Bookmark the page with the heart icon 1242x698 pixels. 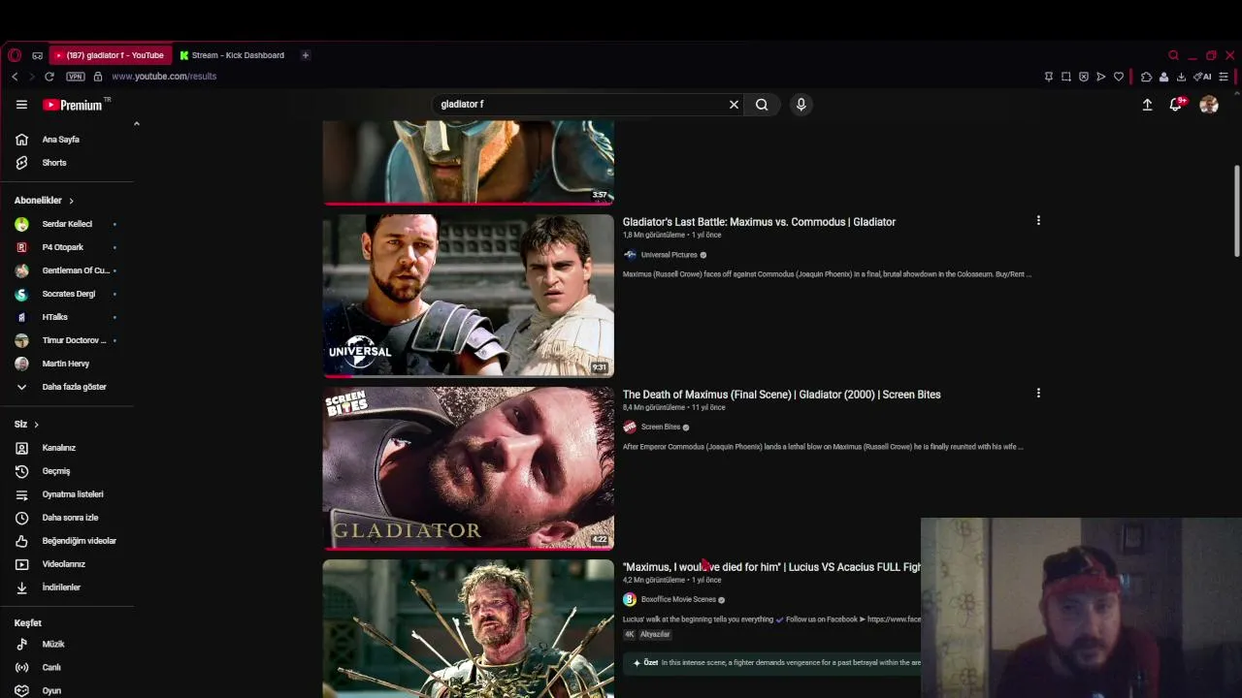(x=1119, y=77)
